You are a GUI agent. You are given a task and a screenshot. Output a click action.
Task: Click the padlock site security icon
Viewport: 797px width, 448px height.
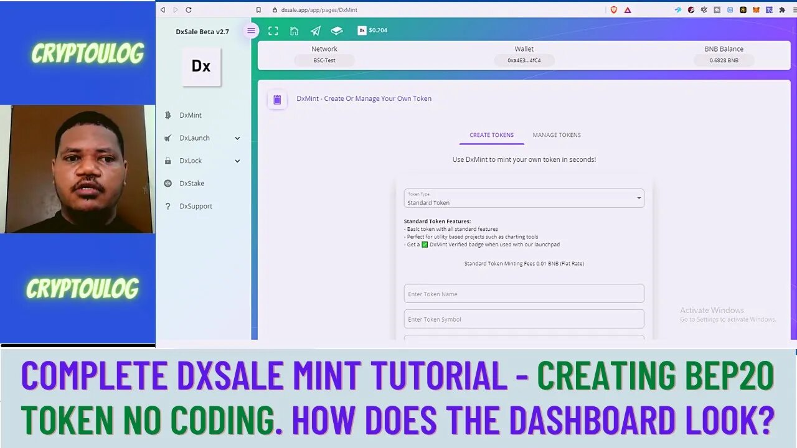[275, 10]
